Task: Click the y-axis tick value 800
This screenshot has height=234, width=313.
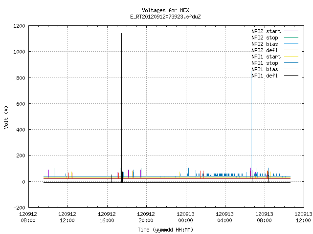Action: (x=21, y=78)
